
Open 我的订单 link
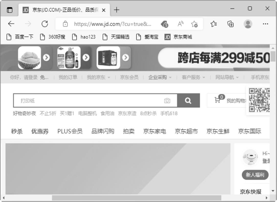[x=68, y=77]
